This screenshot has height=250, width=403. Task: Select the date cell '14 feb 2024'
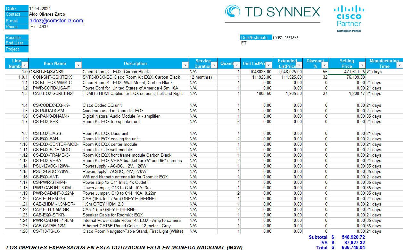point(40,9)
